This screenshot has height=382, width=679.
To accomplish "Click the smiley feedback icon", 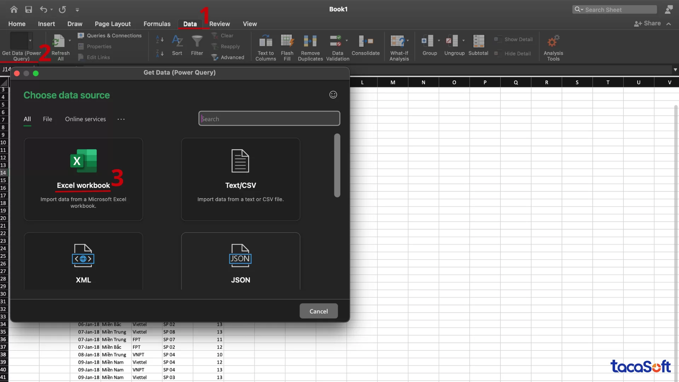I will pos(333,95).
